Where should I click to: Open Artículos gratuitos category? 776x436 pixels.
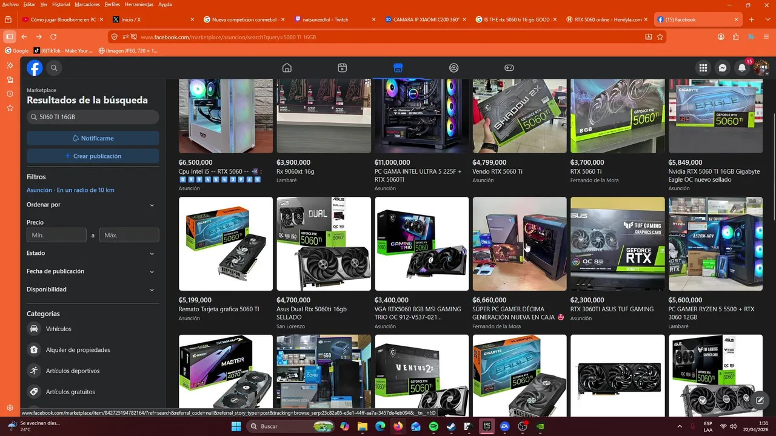pos(93,392)
